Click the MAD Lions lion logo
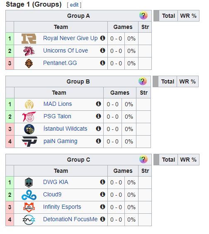Screen dimensions: 209x234 [29, 105]
